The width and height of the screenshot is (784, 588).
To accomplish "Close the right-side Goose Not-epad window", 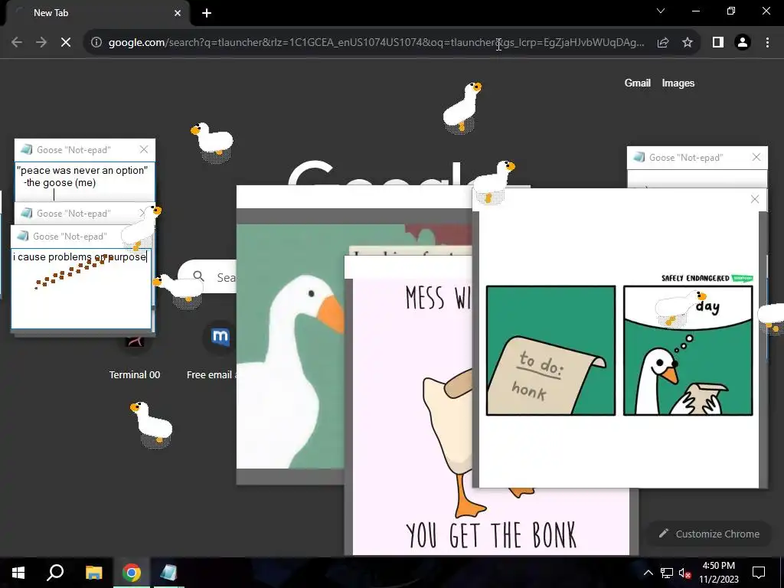I will (756, 157).
